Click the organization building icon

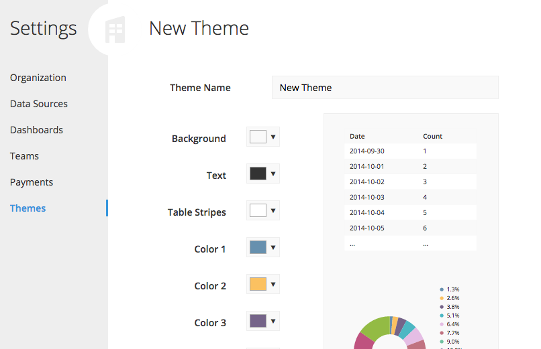coord(115,29)
